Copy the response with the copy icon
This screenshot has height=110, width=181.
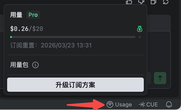(x=153, y=2)
